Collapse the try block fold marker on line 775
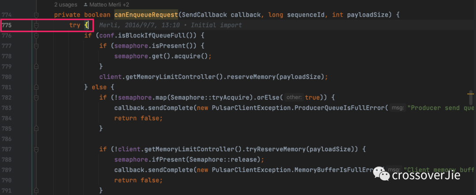476x195 pixels. pos(37,25)
